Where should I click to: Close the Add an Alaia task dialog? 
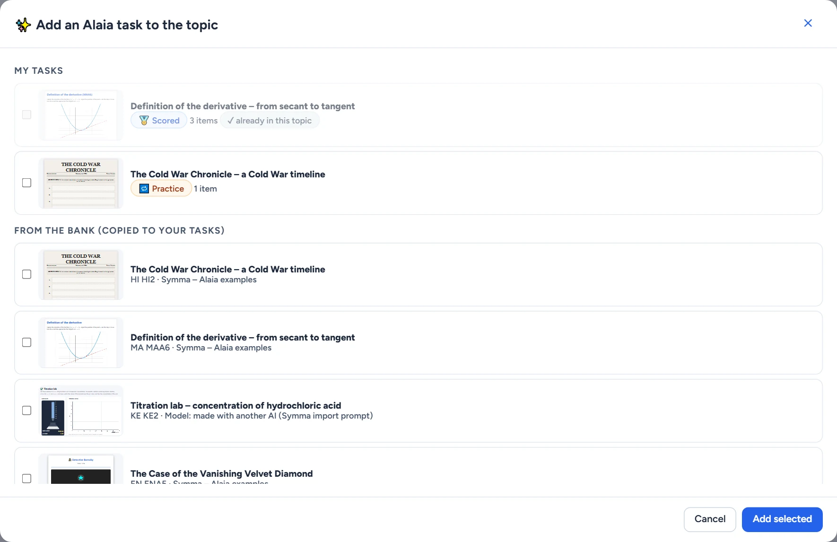[808, 23]
